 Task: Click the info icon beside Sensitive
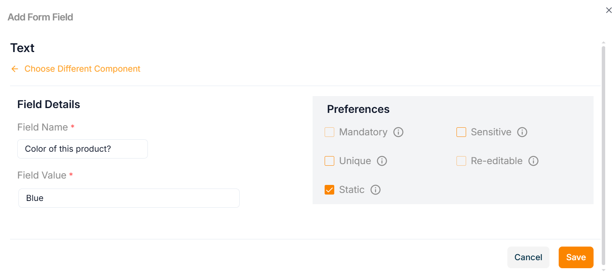522,132
